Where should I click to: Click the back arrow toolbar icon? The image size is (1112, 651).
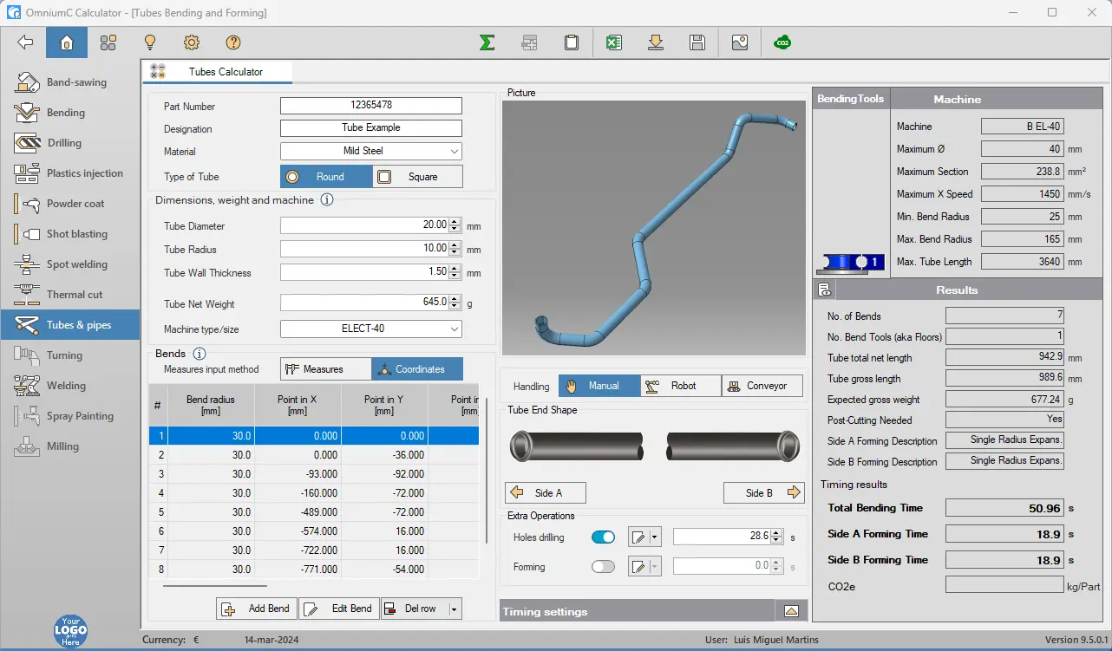(25, 42)
